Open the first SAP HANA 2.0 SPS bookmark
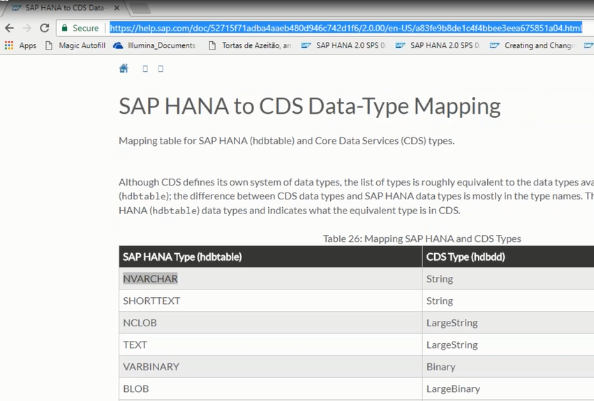This screenshot has width=594, height=401. pos(343,45)
